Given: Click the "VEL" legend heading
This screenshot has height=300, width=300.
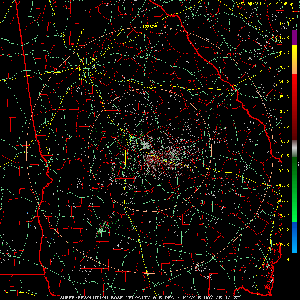Looking at the screenshot, I should pyautogui.click(x=293, y=20).
